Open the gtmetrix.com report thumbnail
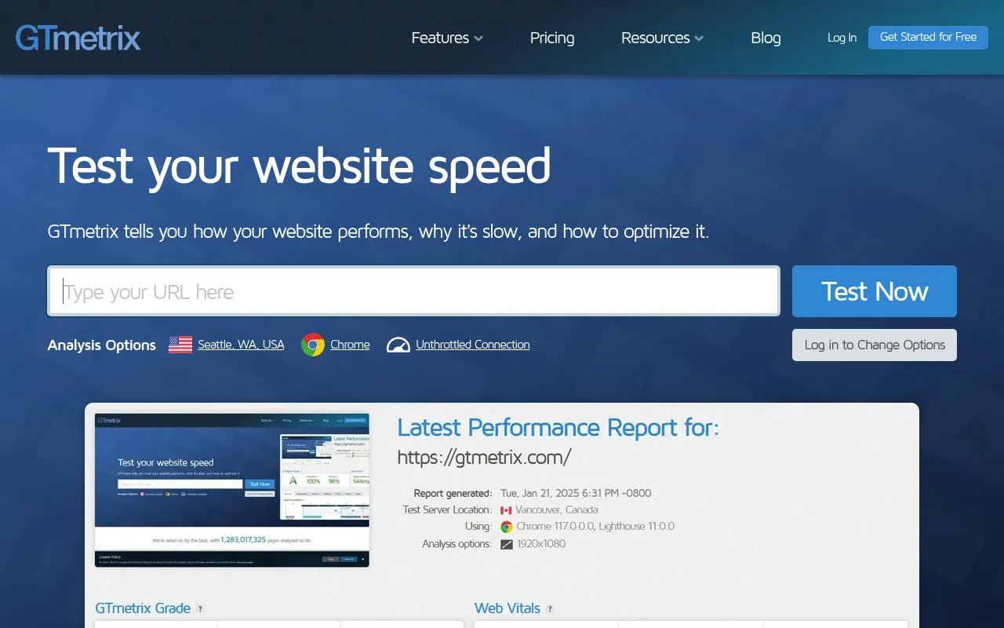Image resolution: width=1004 pixels, height=628 pixels. [x=232, y=491]
